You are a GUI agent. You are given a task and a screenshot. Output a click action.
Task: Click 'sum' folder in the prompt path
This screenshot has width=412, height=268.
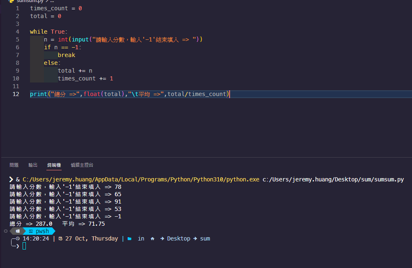(x=205, y=238)
